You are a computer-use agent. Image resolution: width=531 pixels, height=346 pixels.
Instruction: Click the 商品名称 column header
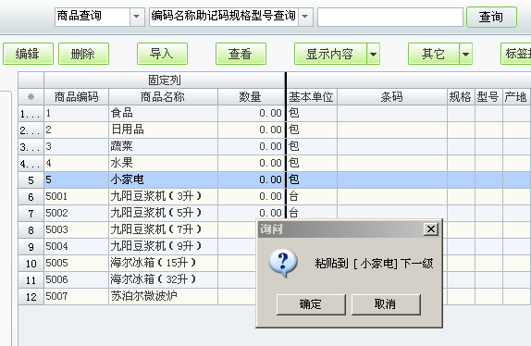click(163, 97)
